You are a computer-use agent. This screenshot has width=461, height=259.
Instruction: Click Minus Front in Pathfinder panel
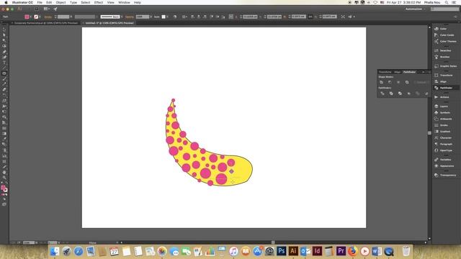click(390, 82)
